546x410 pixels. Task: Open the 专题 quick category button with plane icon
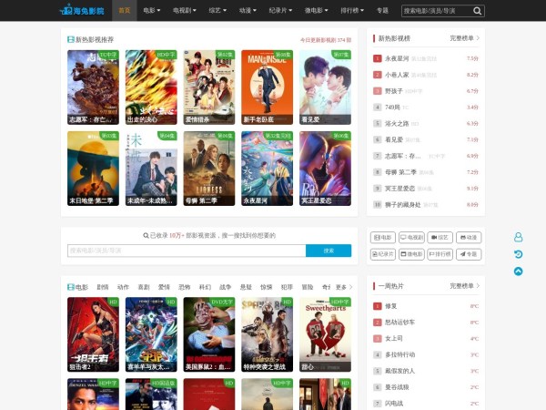[x=469, y=254]
